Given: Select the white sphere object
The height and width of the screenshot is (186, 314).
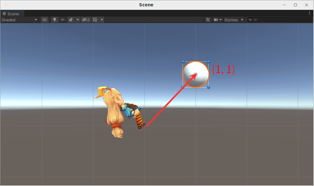Looking at the screenshot, I should (x=196, y=75).
